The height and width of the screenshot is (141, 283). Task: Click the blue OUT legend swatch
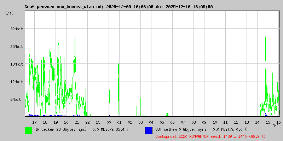coord(149,130)
